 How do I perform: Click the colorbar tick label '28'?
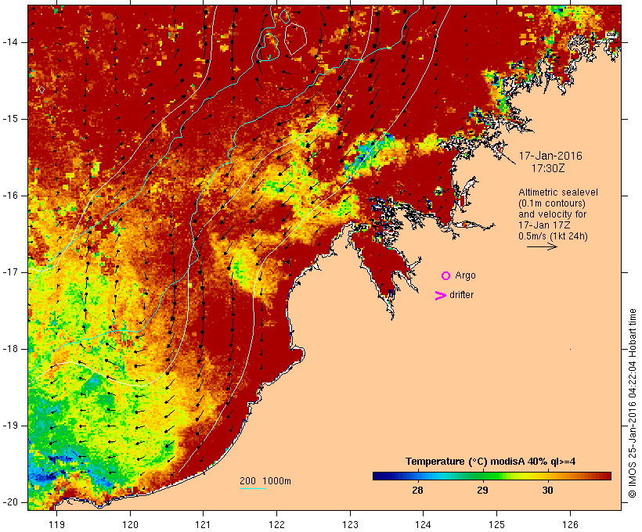click(417, 491)
